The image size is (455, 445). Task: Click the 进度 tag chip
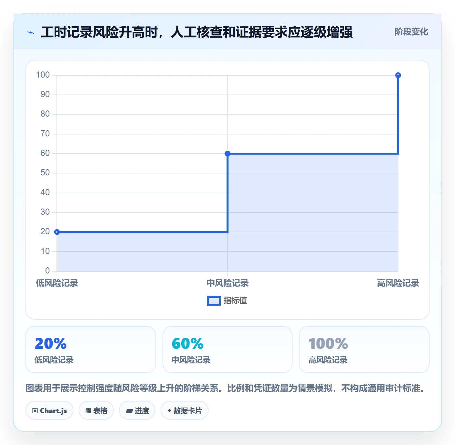point(137,411)
